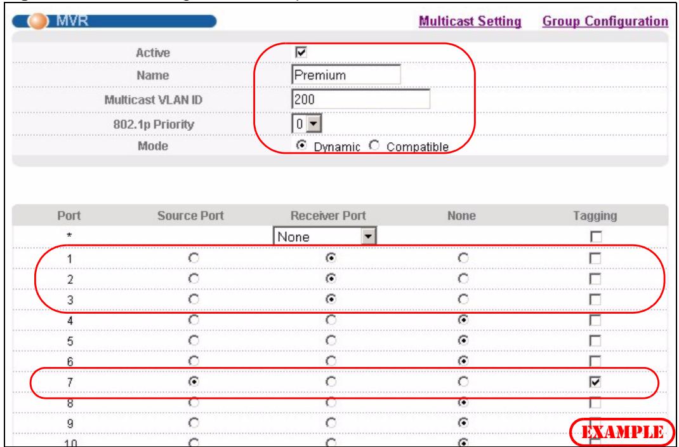Set port 9 as Receiver Port

(331, 422)
